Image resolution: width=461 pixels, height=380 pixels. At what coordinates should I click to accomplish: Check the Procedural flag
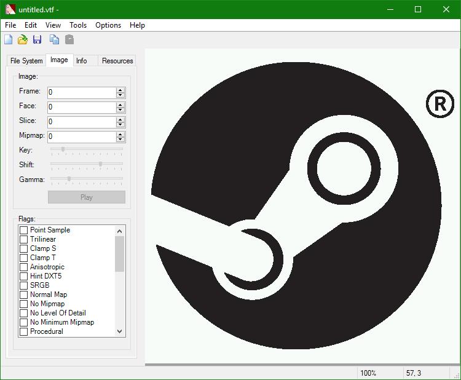click(x=23, y=331)
